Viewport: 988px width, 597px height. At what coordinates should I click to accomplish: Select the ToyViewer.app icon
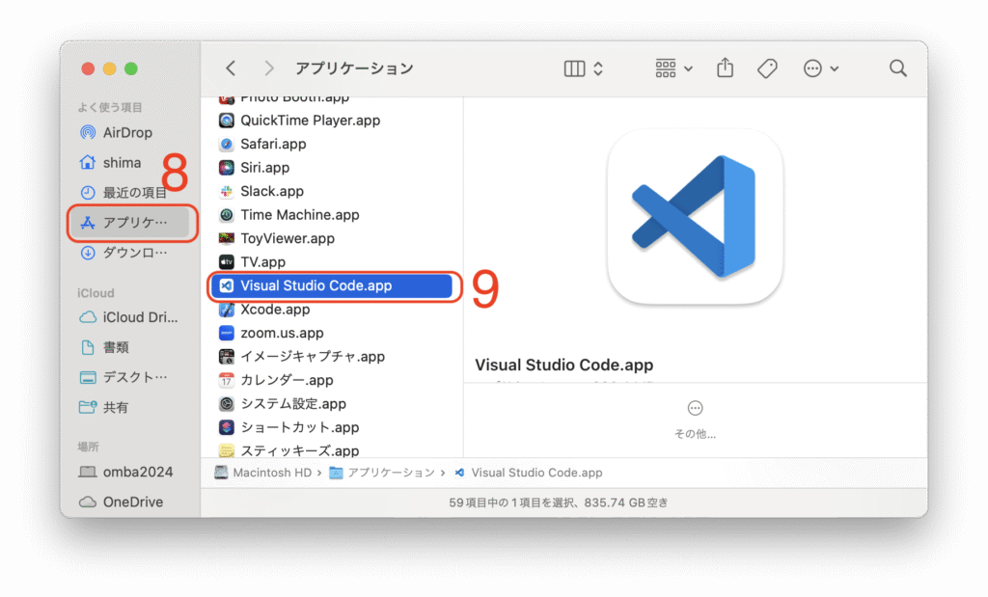(226, 238)
